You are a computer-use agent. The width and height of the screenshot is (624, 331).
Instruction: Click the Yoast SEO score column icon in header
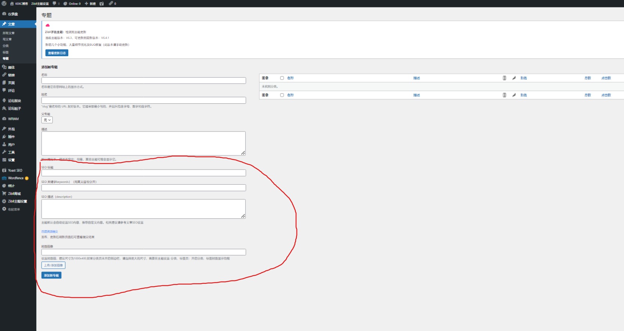click(x=504, y=78)
